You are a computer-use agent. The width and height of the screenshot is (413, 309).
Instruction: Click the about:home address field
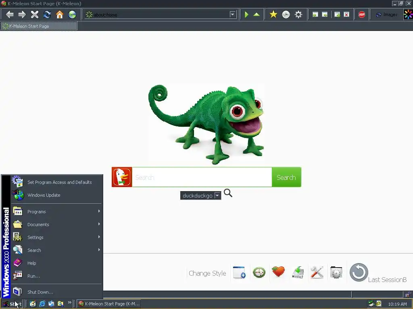point(157,15)
